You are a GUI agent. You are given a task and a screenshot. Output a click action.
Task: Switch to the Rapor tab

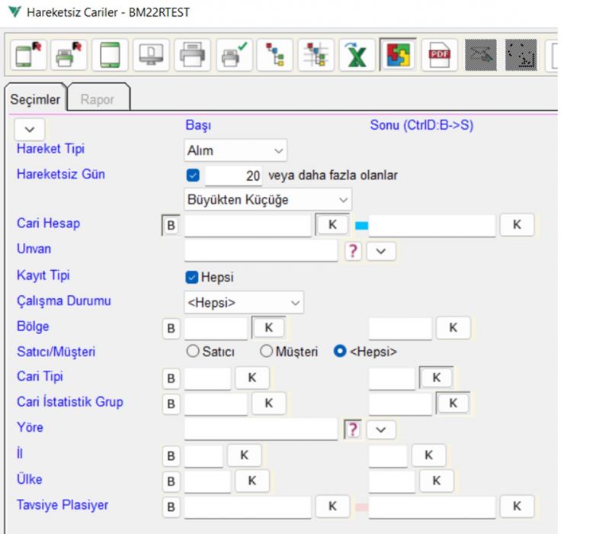coord(98,99)
